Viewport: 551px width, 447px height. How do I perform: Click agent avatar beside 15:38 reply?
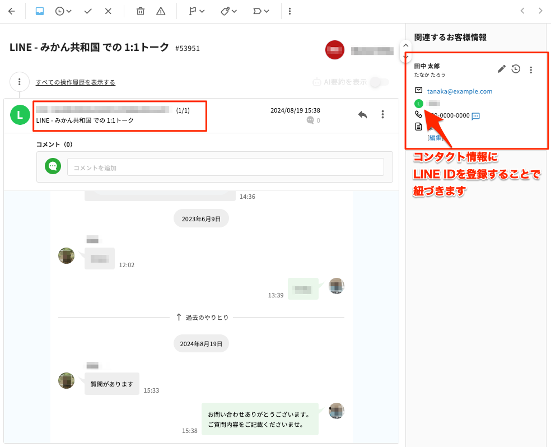[x=337, y=411]
